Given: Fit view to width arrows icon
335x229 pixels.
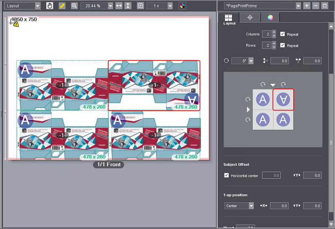Looking at the screenshot, I should click(119, 6).
